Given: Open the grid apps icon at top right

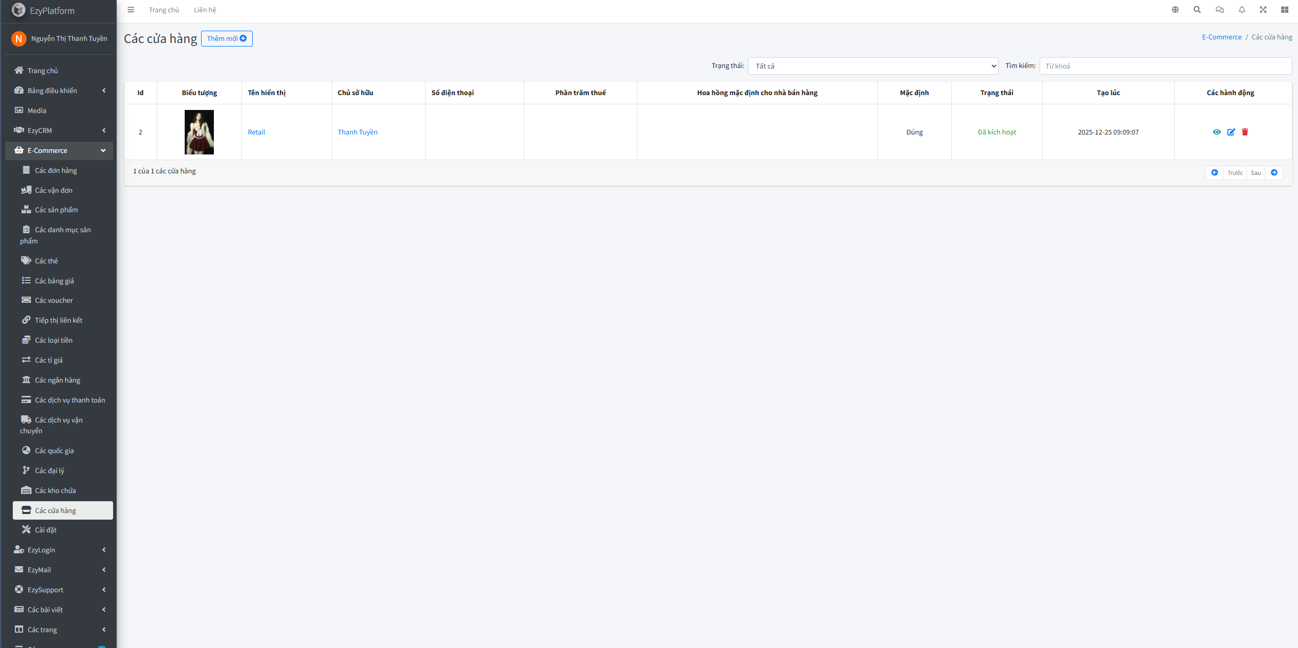Looking at the screenshot, I should click(x=1285, y=10).
